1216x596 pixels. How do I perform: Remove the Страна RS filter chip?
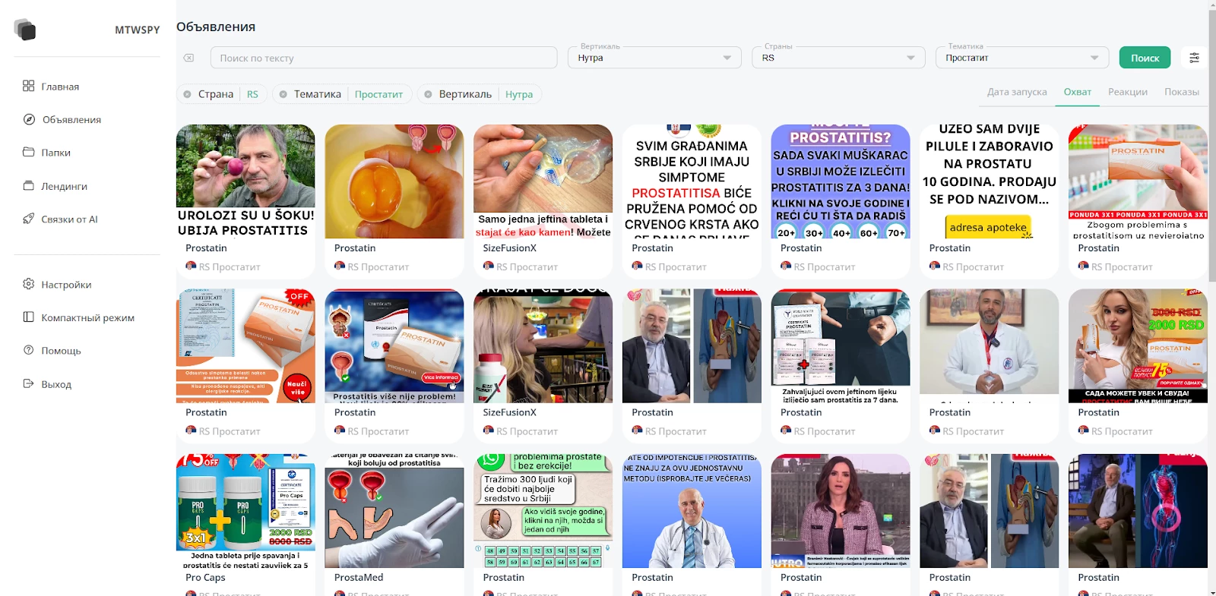tap(188, 94)
